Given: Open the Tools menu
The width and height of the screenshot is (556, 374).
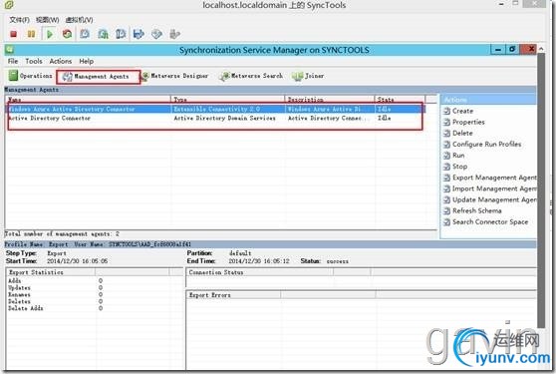Looking at the screenshot, I should pos(34,61).
